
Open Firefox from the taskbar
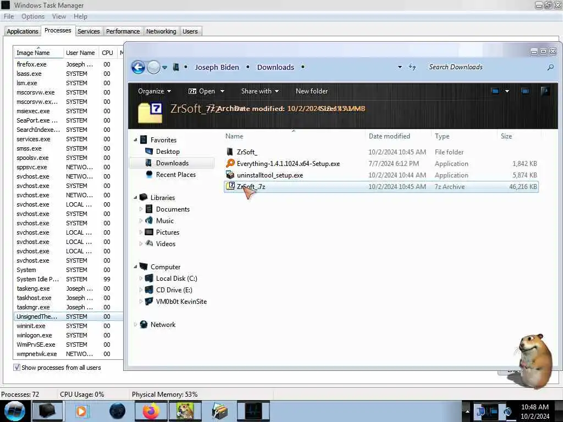(151, 411)
